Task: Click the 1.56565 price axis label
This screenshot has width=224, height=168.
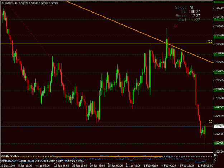Action: pos(219,80)
